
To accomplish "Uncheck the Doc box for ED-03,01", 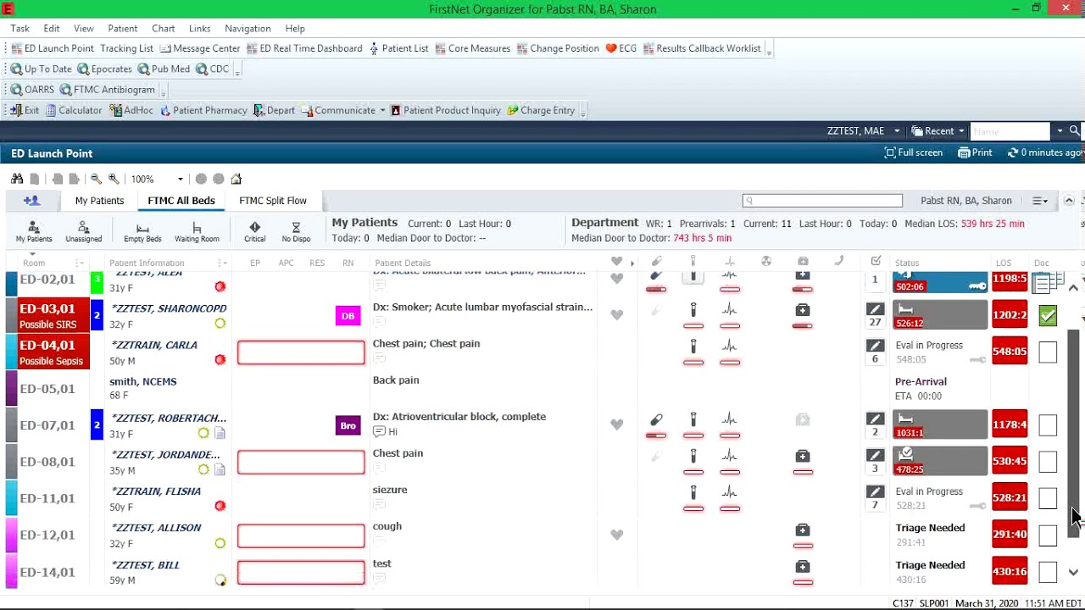I will click(x=1048, y=315).
